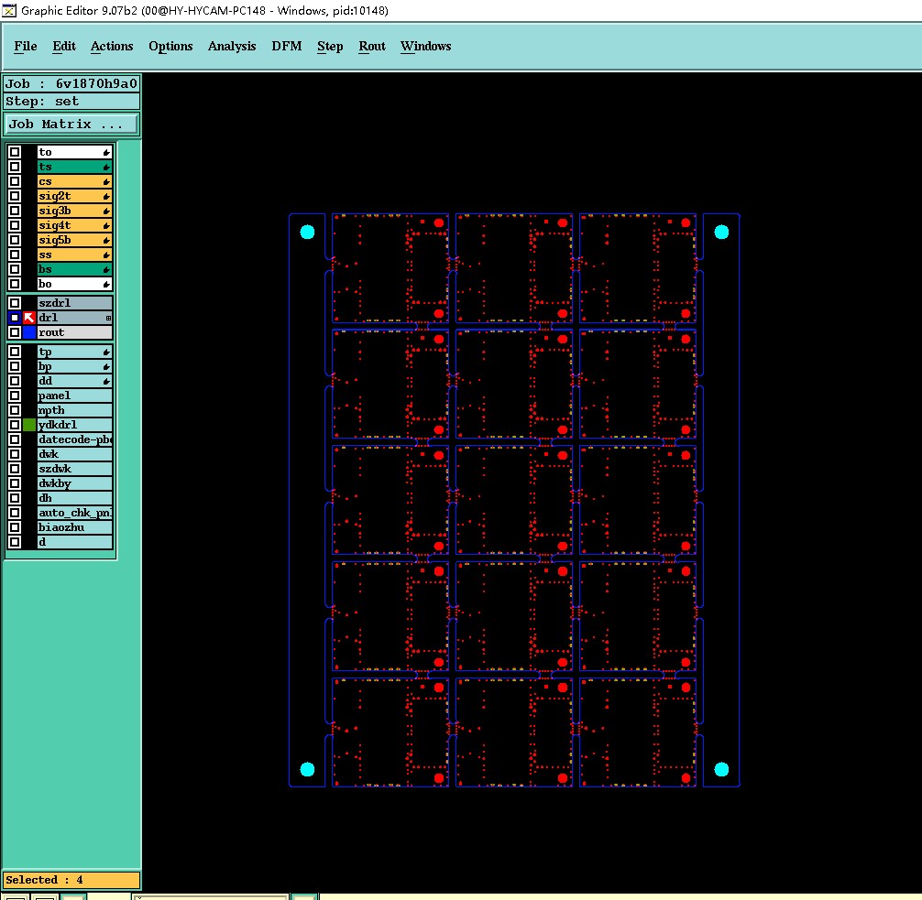Image resolution: width=922 pixels, height=900 pixels.
Task: Toggle display checkbox for the to layer
Action: point(15,152)
